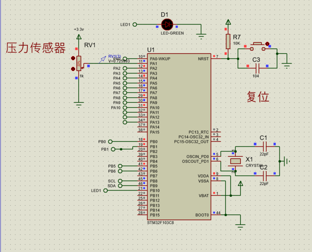Image resolution: width=312 pixels, height=252 pixels.
Task: Select the 压力传感器 text label
Action: tap(36, 48)
